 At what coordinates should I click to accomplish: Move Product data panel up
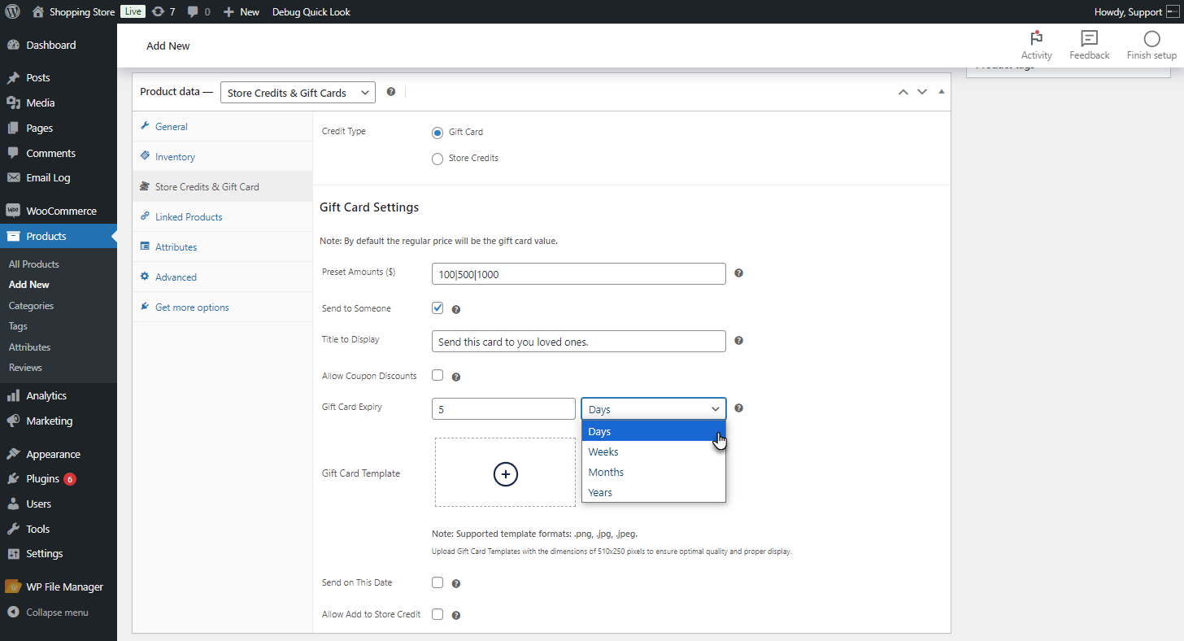click(x=903, y=92)
